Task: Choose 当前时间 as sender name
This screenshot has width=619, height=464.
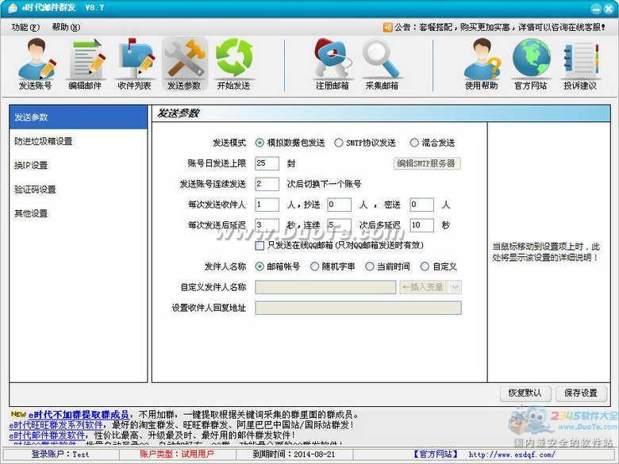Action: [x=369, y=267]
